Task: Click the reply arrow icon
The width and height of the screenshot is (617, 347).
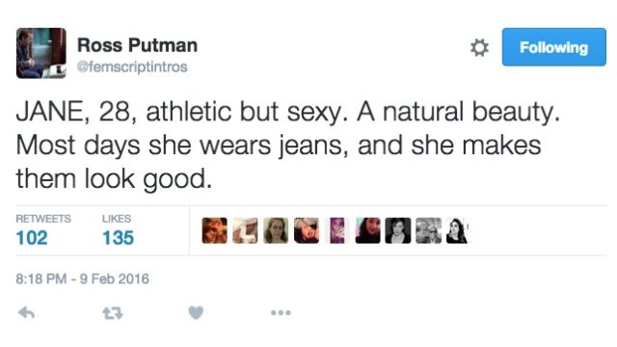Action: click(27, 313)
